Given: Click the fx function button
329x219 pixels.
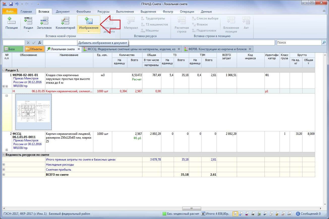Looking at the screenshot, I should pyautogui.click(x=40, y=43).
